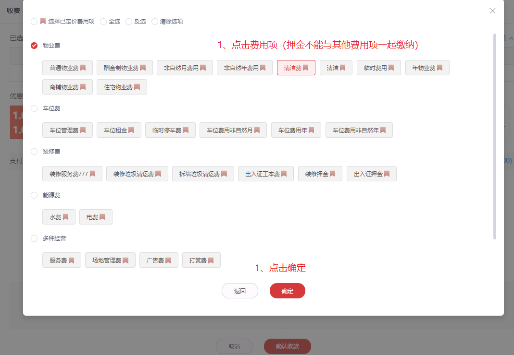Select the 反选 radio option

[x=129, y=22]
